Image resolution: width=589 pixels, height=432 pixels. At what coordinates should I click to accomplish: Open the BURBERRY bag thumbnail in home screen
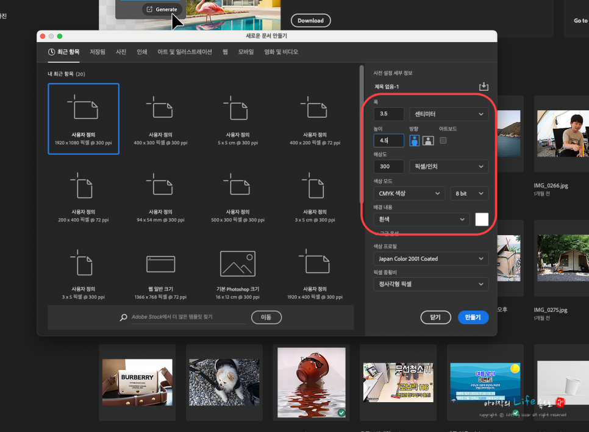137,382
